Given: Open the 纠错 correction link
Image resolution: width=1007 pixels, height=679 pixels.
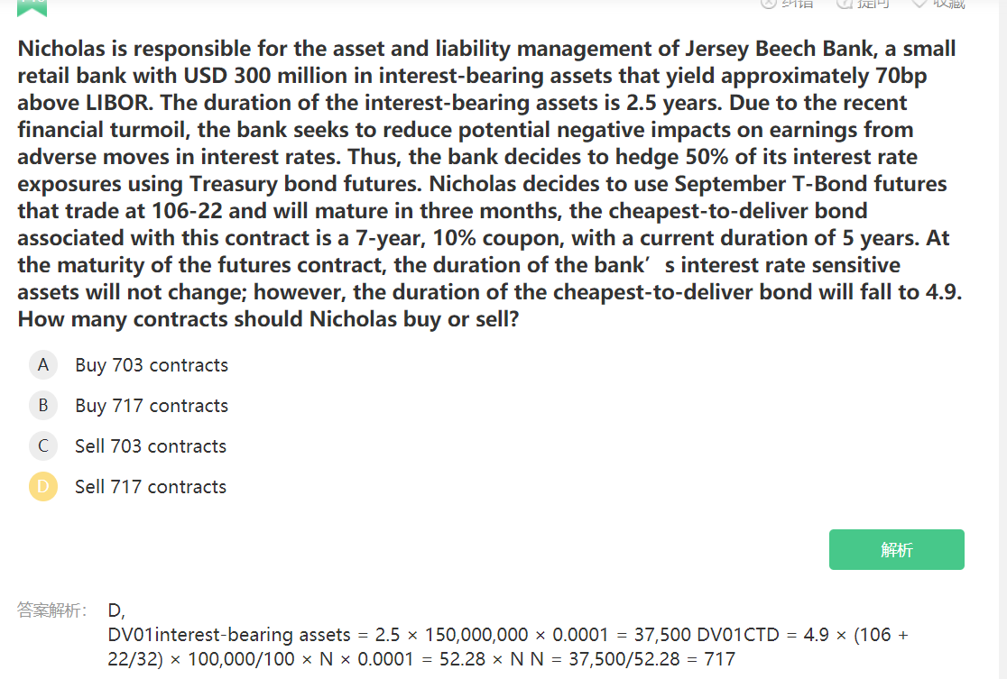Looking at the screenshot, I should (798, 4).
